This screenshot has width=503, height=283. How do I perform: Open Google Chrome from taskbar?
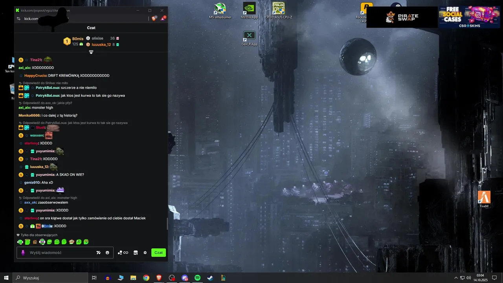tap(146, 278)
